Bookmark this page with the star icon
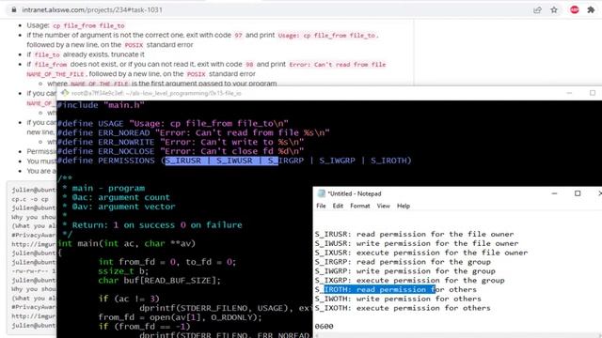This screenshot has width=602, height=338. coord(554,10)
